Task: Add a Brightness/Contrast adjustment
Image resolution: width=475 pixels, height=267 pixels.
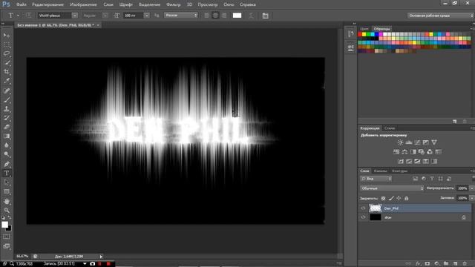Action: click(400, 142)
